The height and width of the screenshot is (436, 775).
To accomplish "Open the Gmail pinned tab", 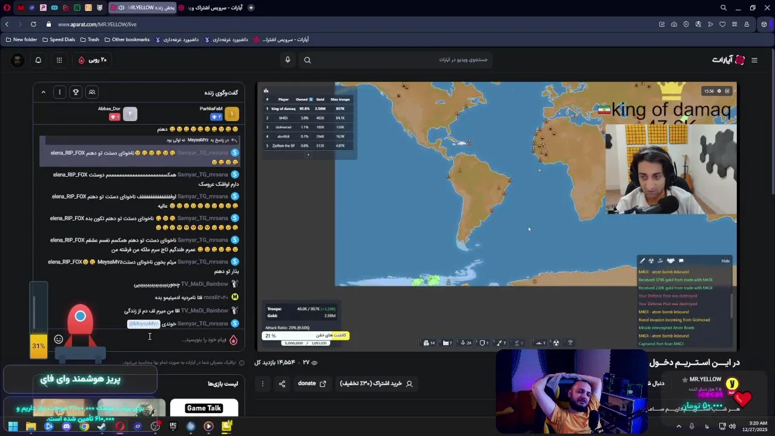I will [x=21, y=8].
